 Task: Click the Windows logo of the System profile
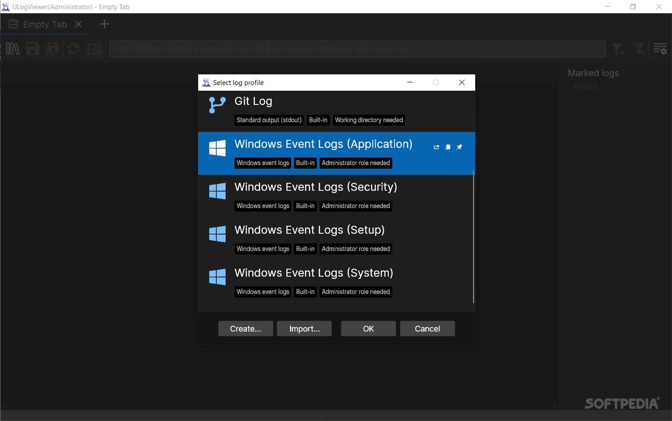[217, 277]
